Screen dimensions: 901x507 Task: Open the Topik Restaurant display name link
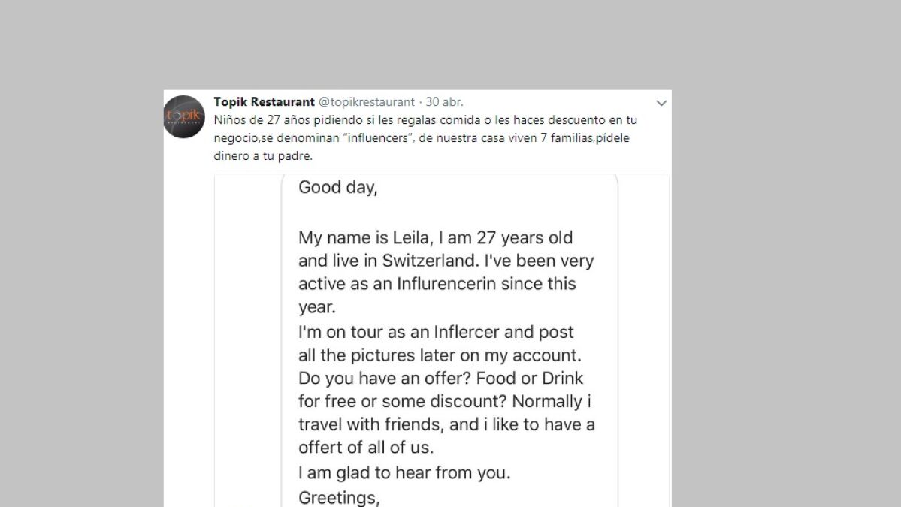tap(264, 102)
